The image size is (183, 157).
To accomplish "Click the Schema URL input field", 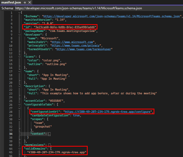I will pos(99,8).
